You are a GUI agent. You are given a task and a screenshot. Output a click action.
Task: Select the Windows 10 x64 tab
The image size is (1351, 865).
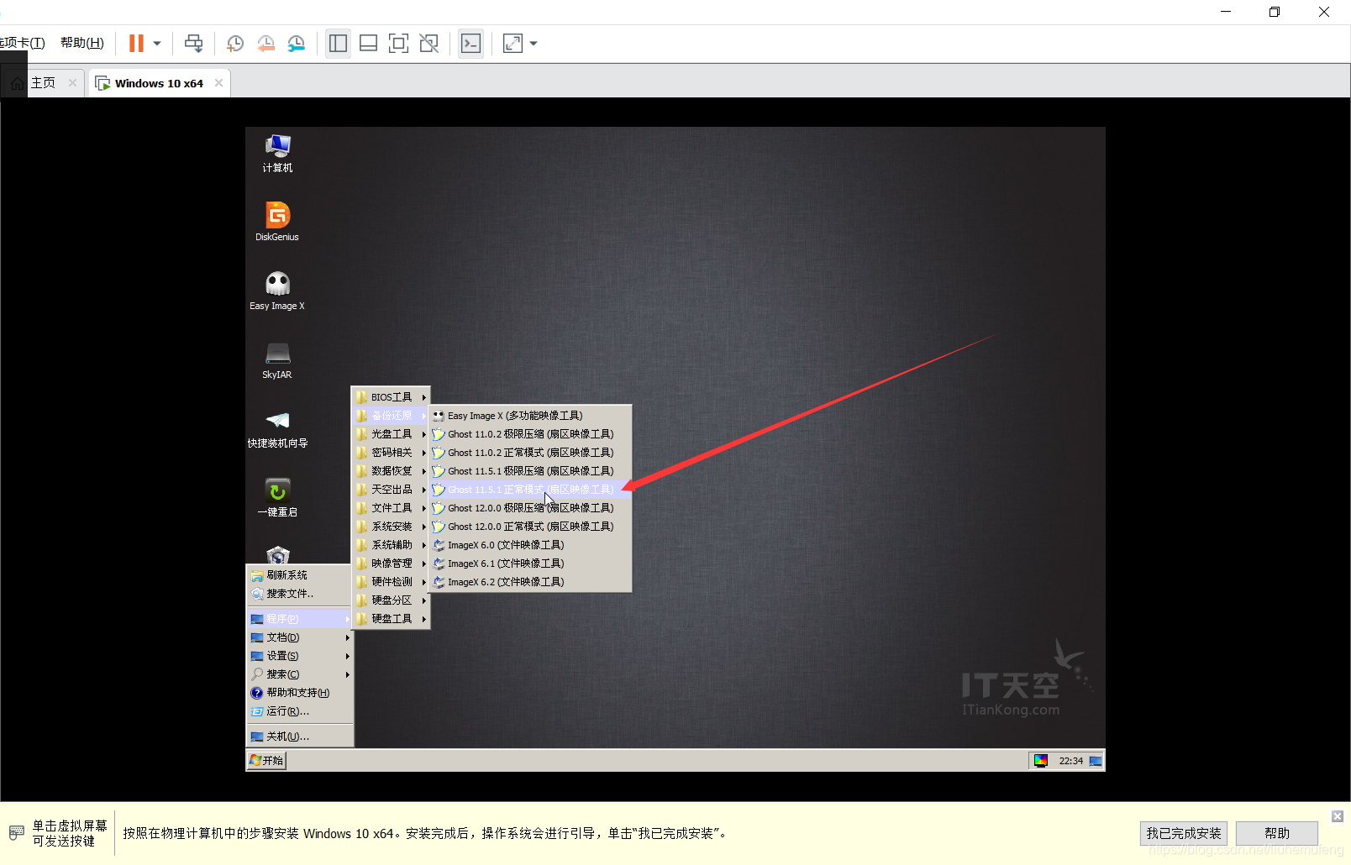tap(159, 83)
